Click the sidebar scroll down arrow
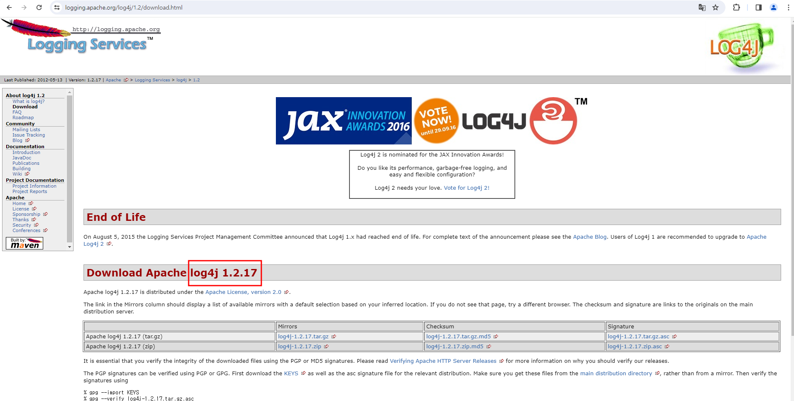 click(x=69, y=247)
